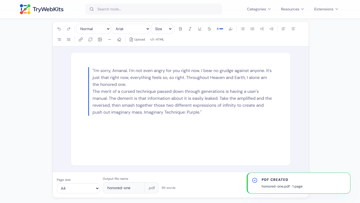Toggle italic formatting
Screen dimensions: 360x203
(x=190, y=29)
